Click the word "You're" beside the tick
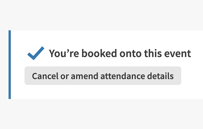The height and width of the screenshot is (129, 203). [64, 53]
